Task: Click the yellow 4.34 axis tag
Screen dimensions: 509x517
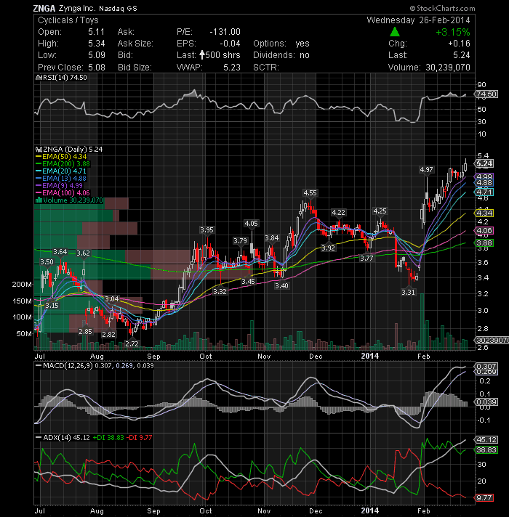Action: tap(484, 213)
